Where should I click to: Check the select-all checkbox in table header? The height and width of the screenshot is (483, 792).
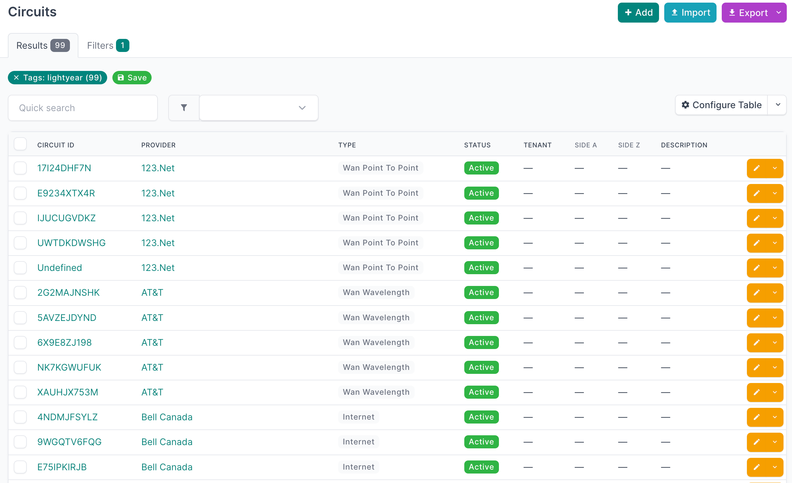[x=20, y=144]
